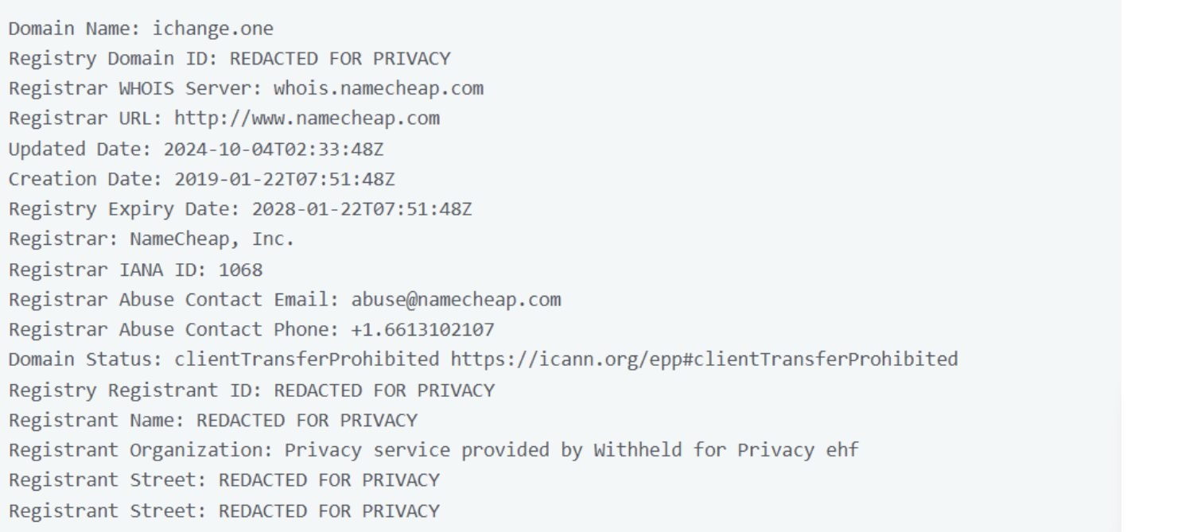Click the whois.namecheap.com server text
This screenshot has width=1197, height=532.
(x=378, y=89)
